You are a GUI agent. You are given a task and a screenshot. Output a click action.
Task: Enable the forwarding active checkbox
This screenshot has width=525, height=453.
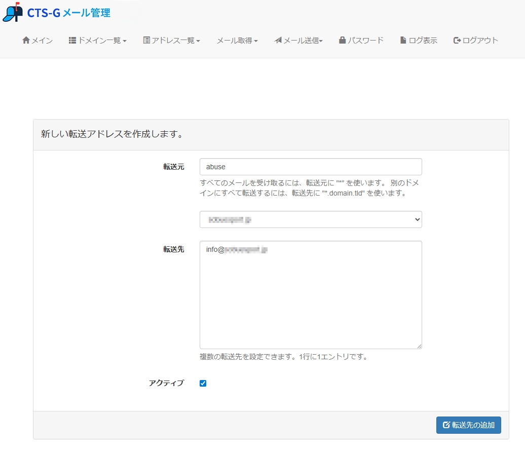coord(203,383)
